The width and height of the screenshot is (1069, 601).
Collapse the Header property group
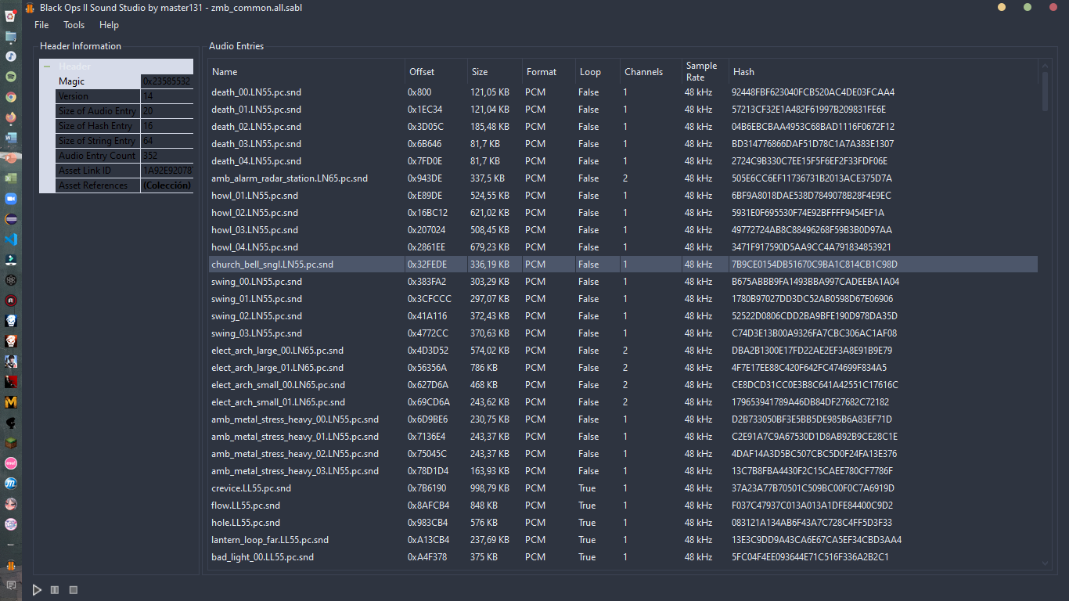click(x=47, y=67)
